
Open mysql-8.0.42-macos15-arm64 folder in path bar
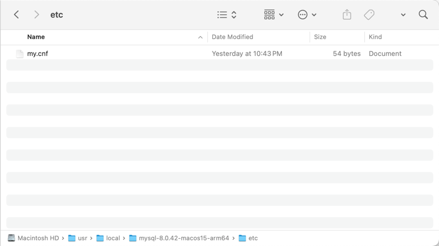pos(179,238)
